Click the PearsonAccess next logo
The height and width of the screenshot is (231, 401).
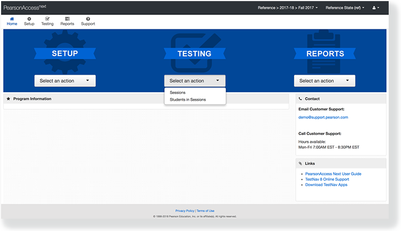click(x=25, y=7)
